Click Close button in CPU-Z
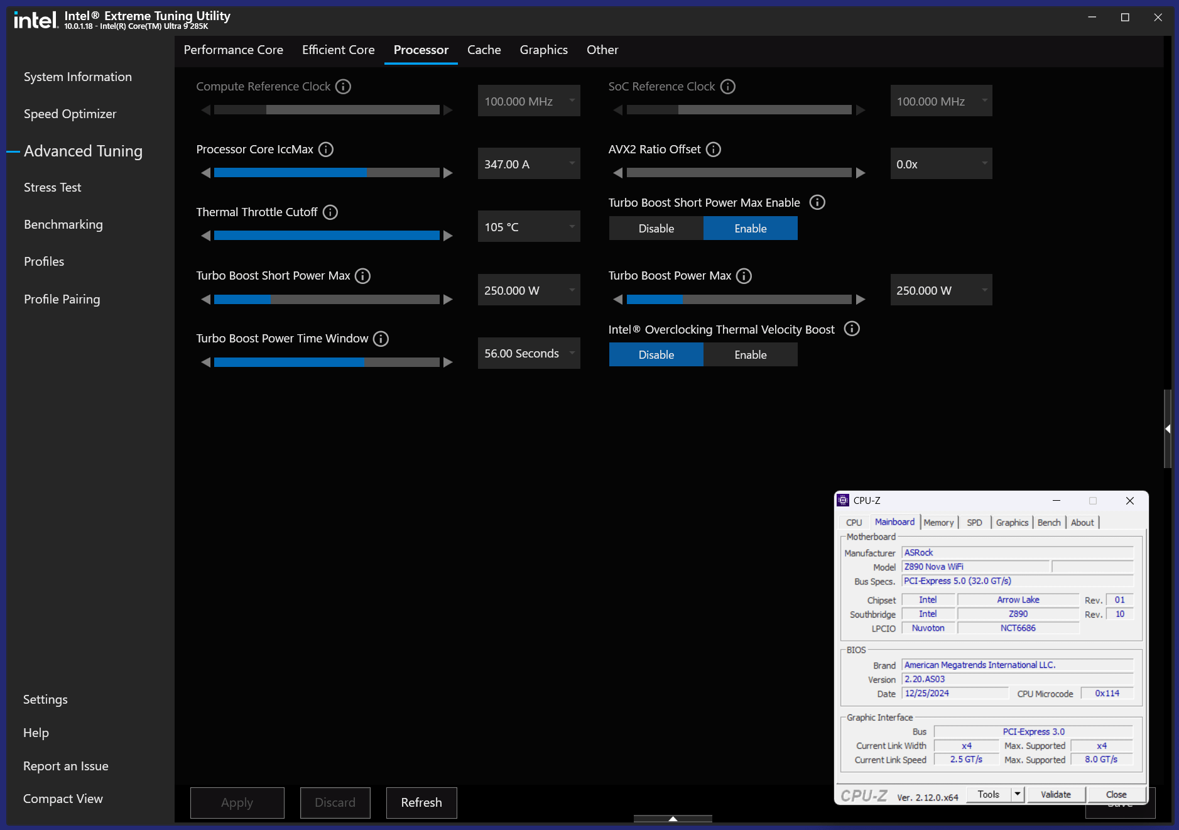 [1116, 794]
